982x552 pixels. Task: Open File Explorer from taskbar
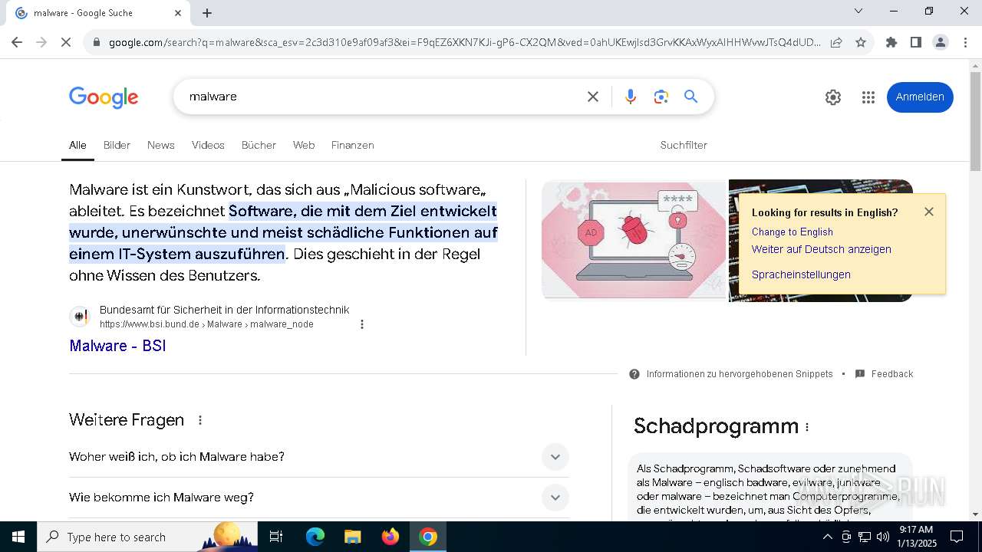click(x=353, y=537)
